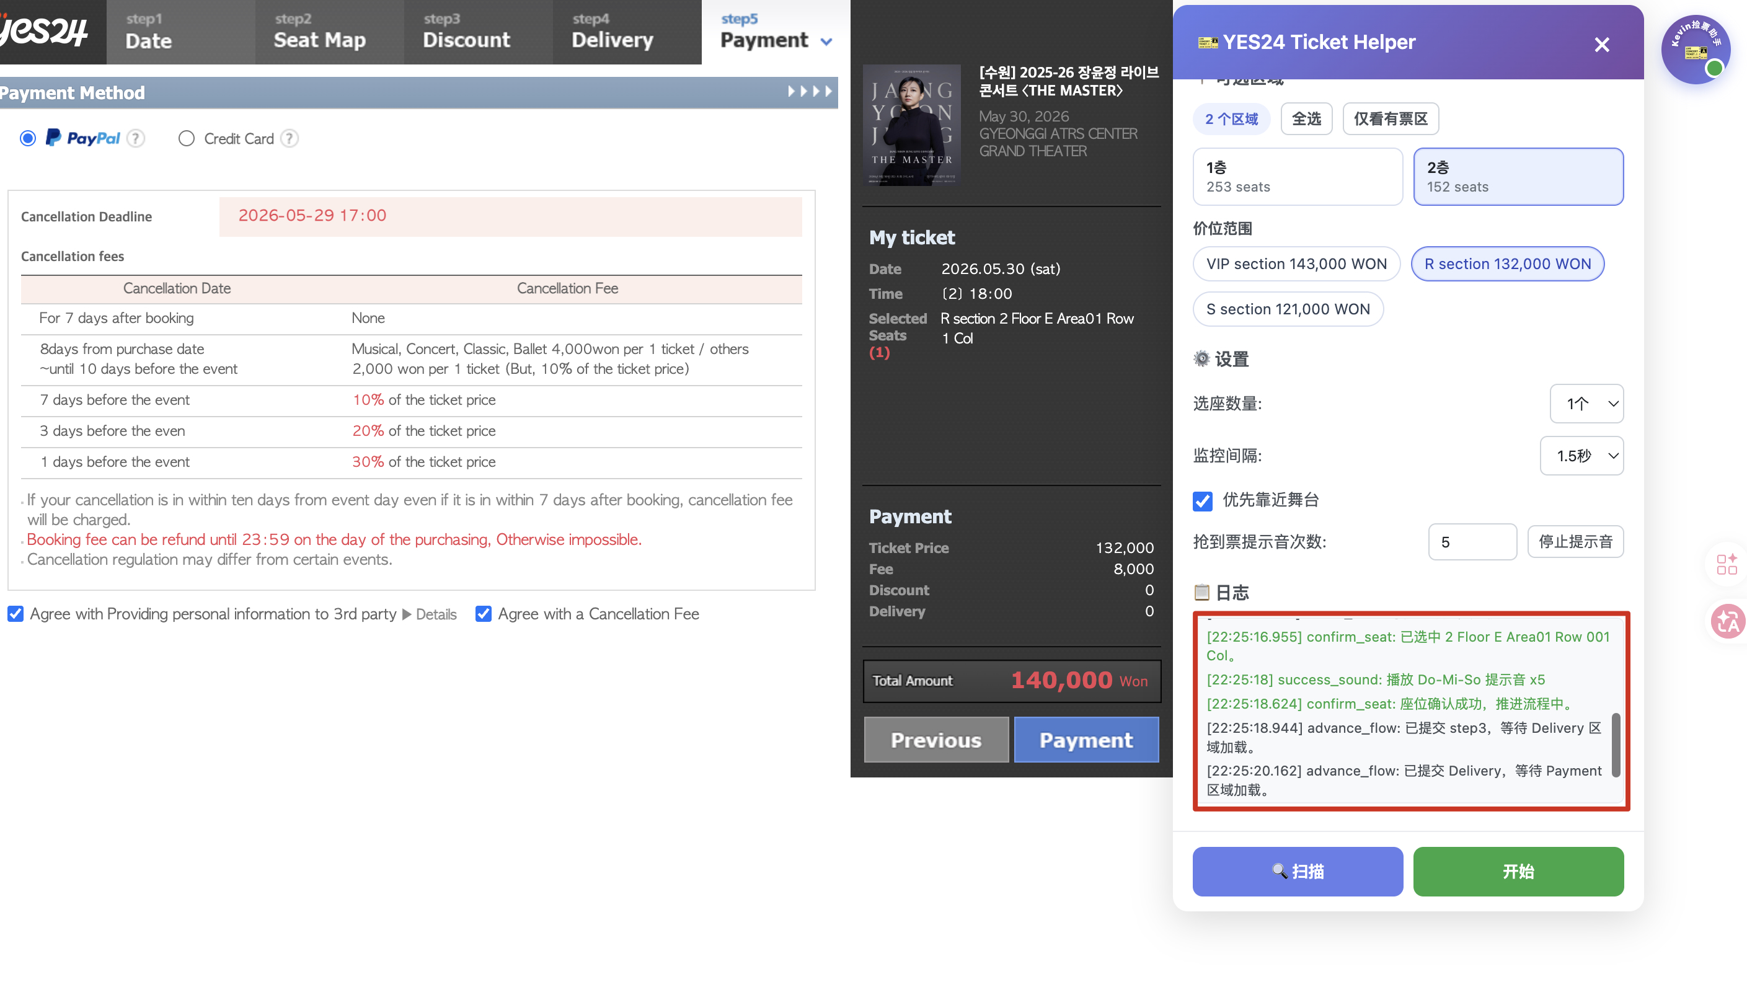The height and width of the screenshot is (987, 1747).
Task: Click the clipboard icon beside 日志
Action: click(x=1201, y=592)
